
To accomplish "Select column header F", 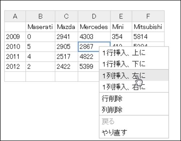I will point(148,16).
